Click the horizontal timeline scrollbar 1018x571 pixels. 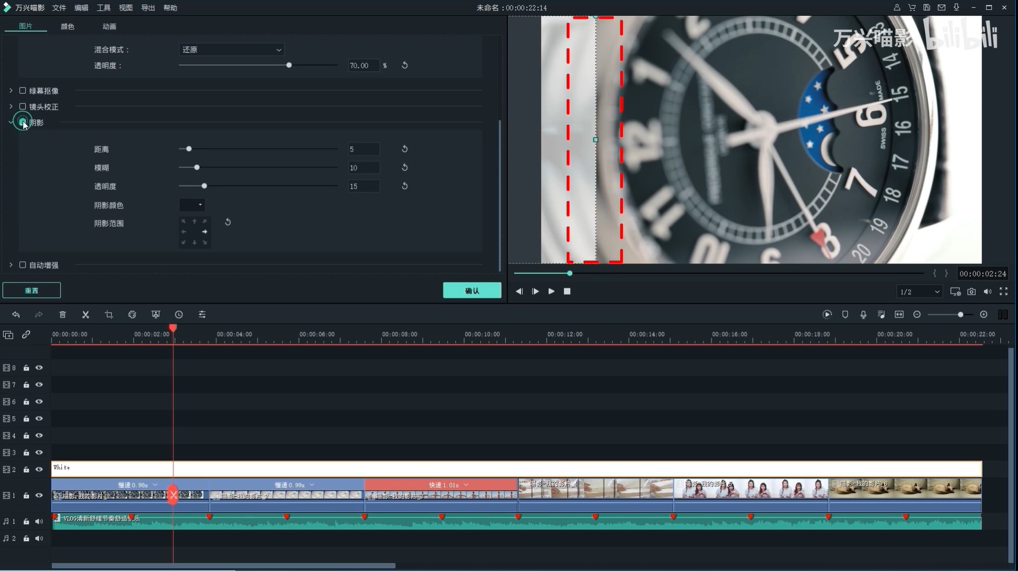[x=224, y=566]
